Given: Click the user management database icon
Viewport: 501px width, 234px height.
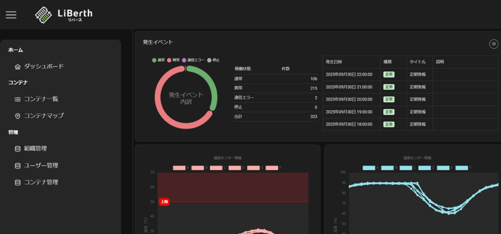Looking at the screenshot, I should 18,165.
